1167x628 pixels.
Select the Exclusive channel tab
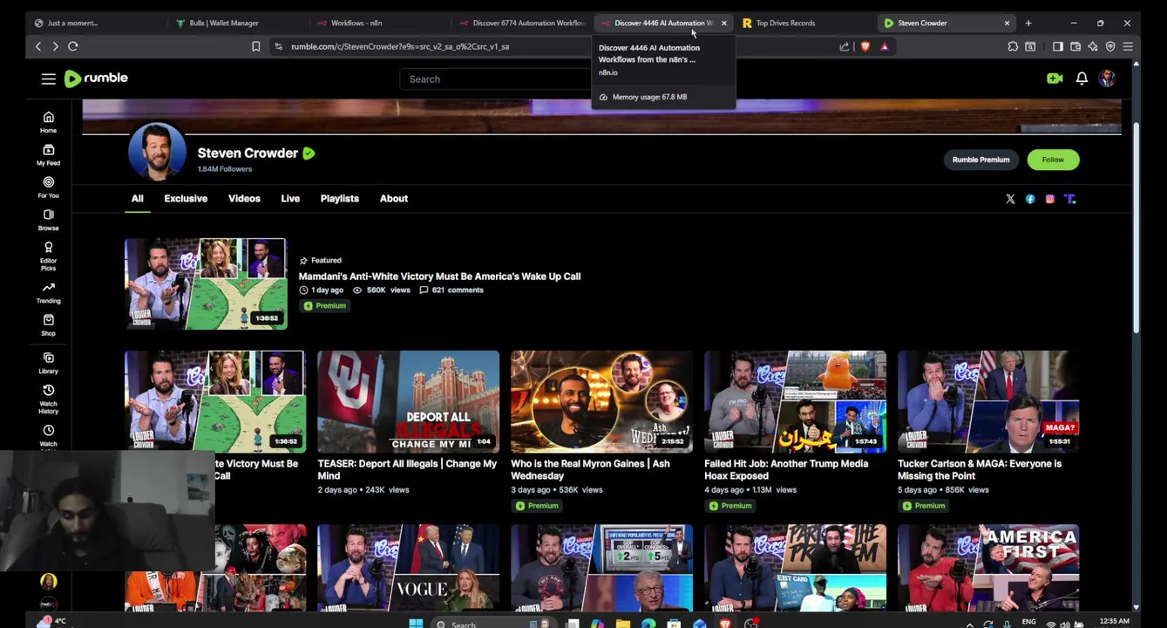click(186, 199)
